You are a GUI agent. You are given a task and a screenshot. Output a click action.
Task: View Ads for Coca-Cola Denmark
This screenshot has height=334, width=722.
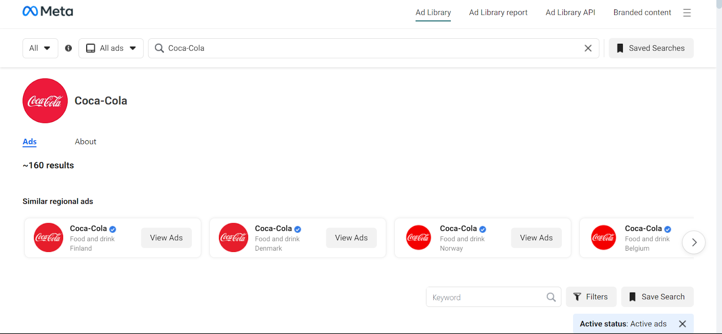[x=351, y=238]
